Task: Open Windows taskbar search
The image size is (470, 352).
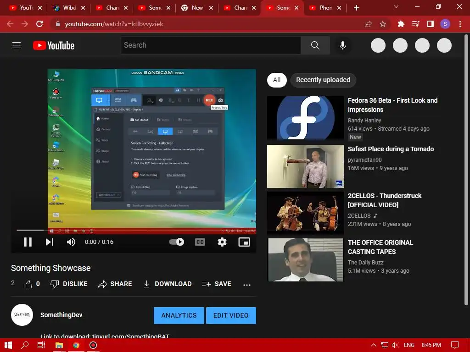Action: 25,345
